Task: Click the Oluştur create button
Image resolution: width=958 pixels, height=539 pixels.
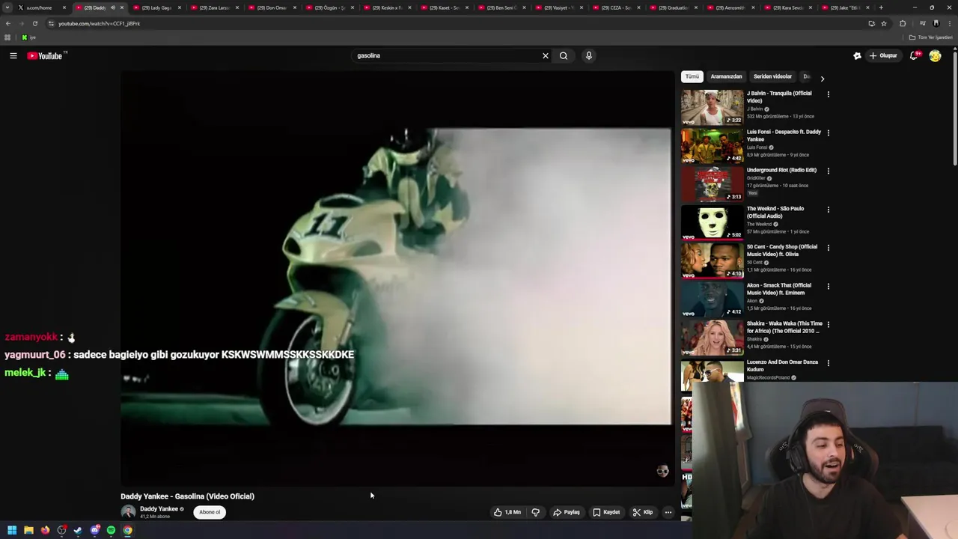Action: (883, 55)
